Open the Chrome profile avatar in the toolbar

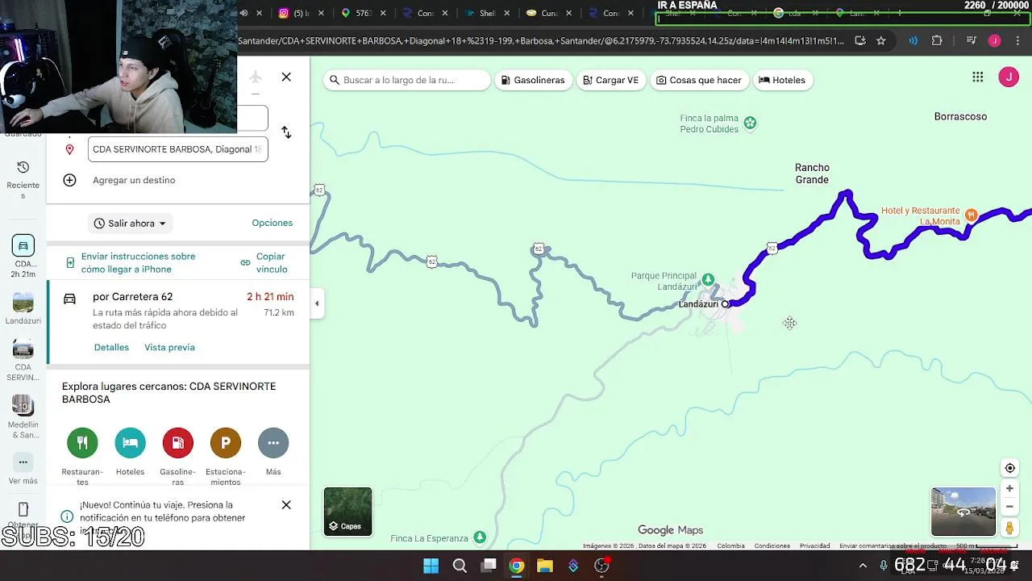(x=994, y=40)
